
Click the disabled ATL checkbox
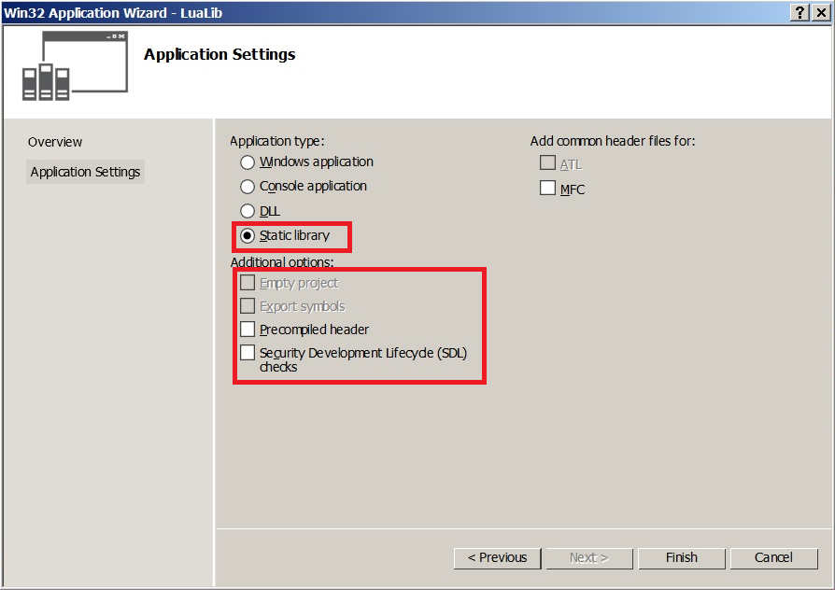point(547,163)
